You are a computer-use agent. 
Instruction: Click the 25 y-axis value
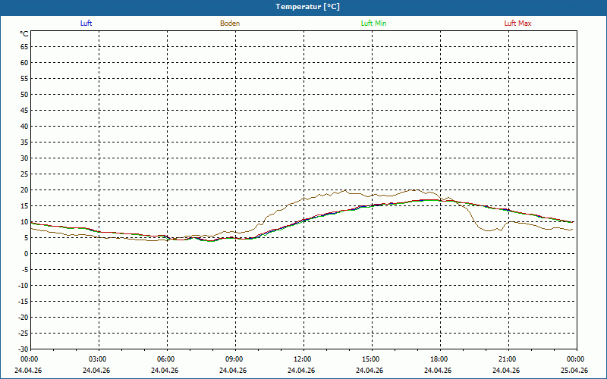pyautogui.click(x=24, y=174)
